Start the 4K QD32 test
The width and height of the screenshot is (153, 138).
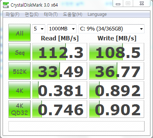[19, 109]
